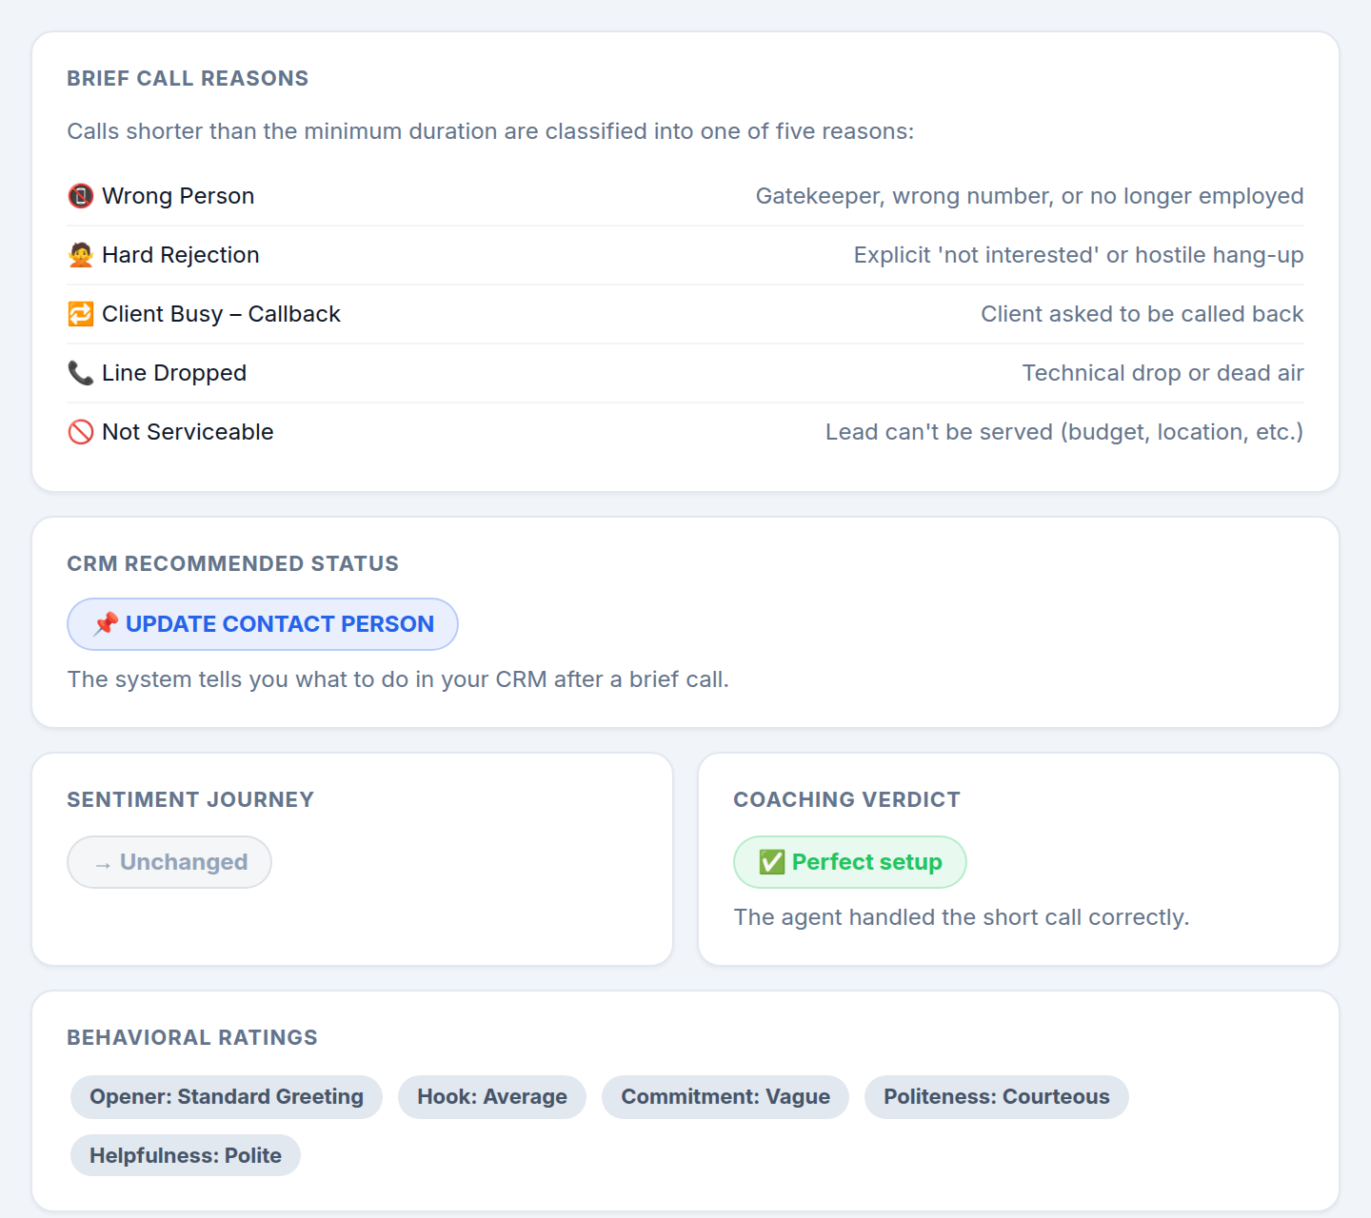Click 'Explicit not interested or hostile hang-up' text
Viewport: 1371px width, 1218px height.
click(1079, 255)
